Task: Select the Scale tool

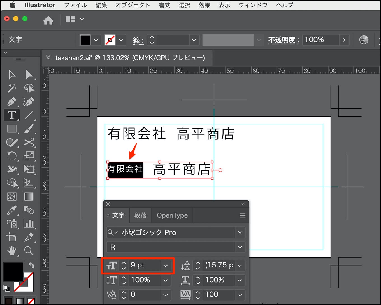Action: point(29,156)
